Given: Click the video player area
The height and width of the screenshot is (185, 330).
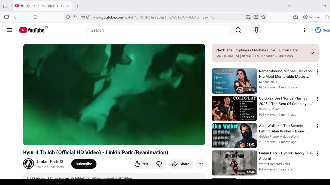Looking at the screenshot, I should click(x=114, y=95).
